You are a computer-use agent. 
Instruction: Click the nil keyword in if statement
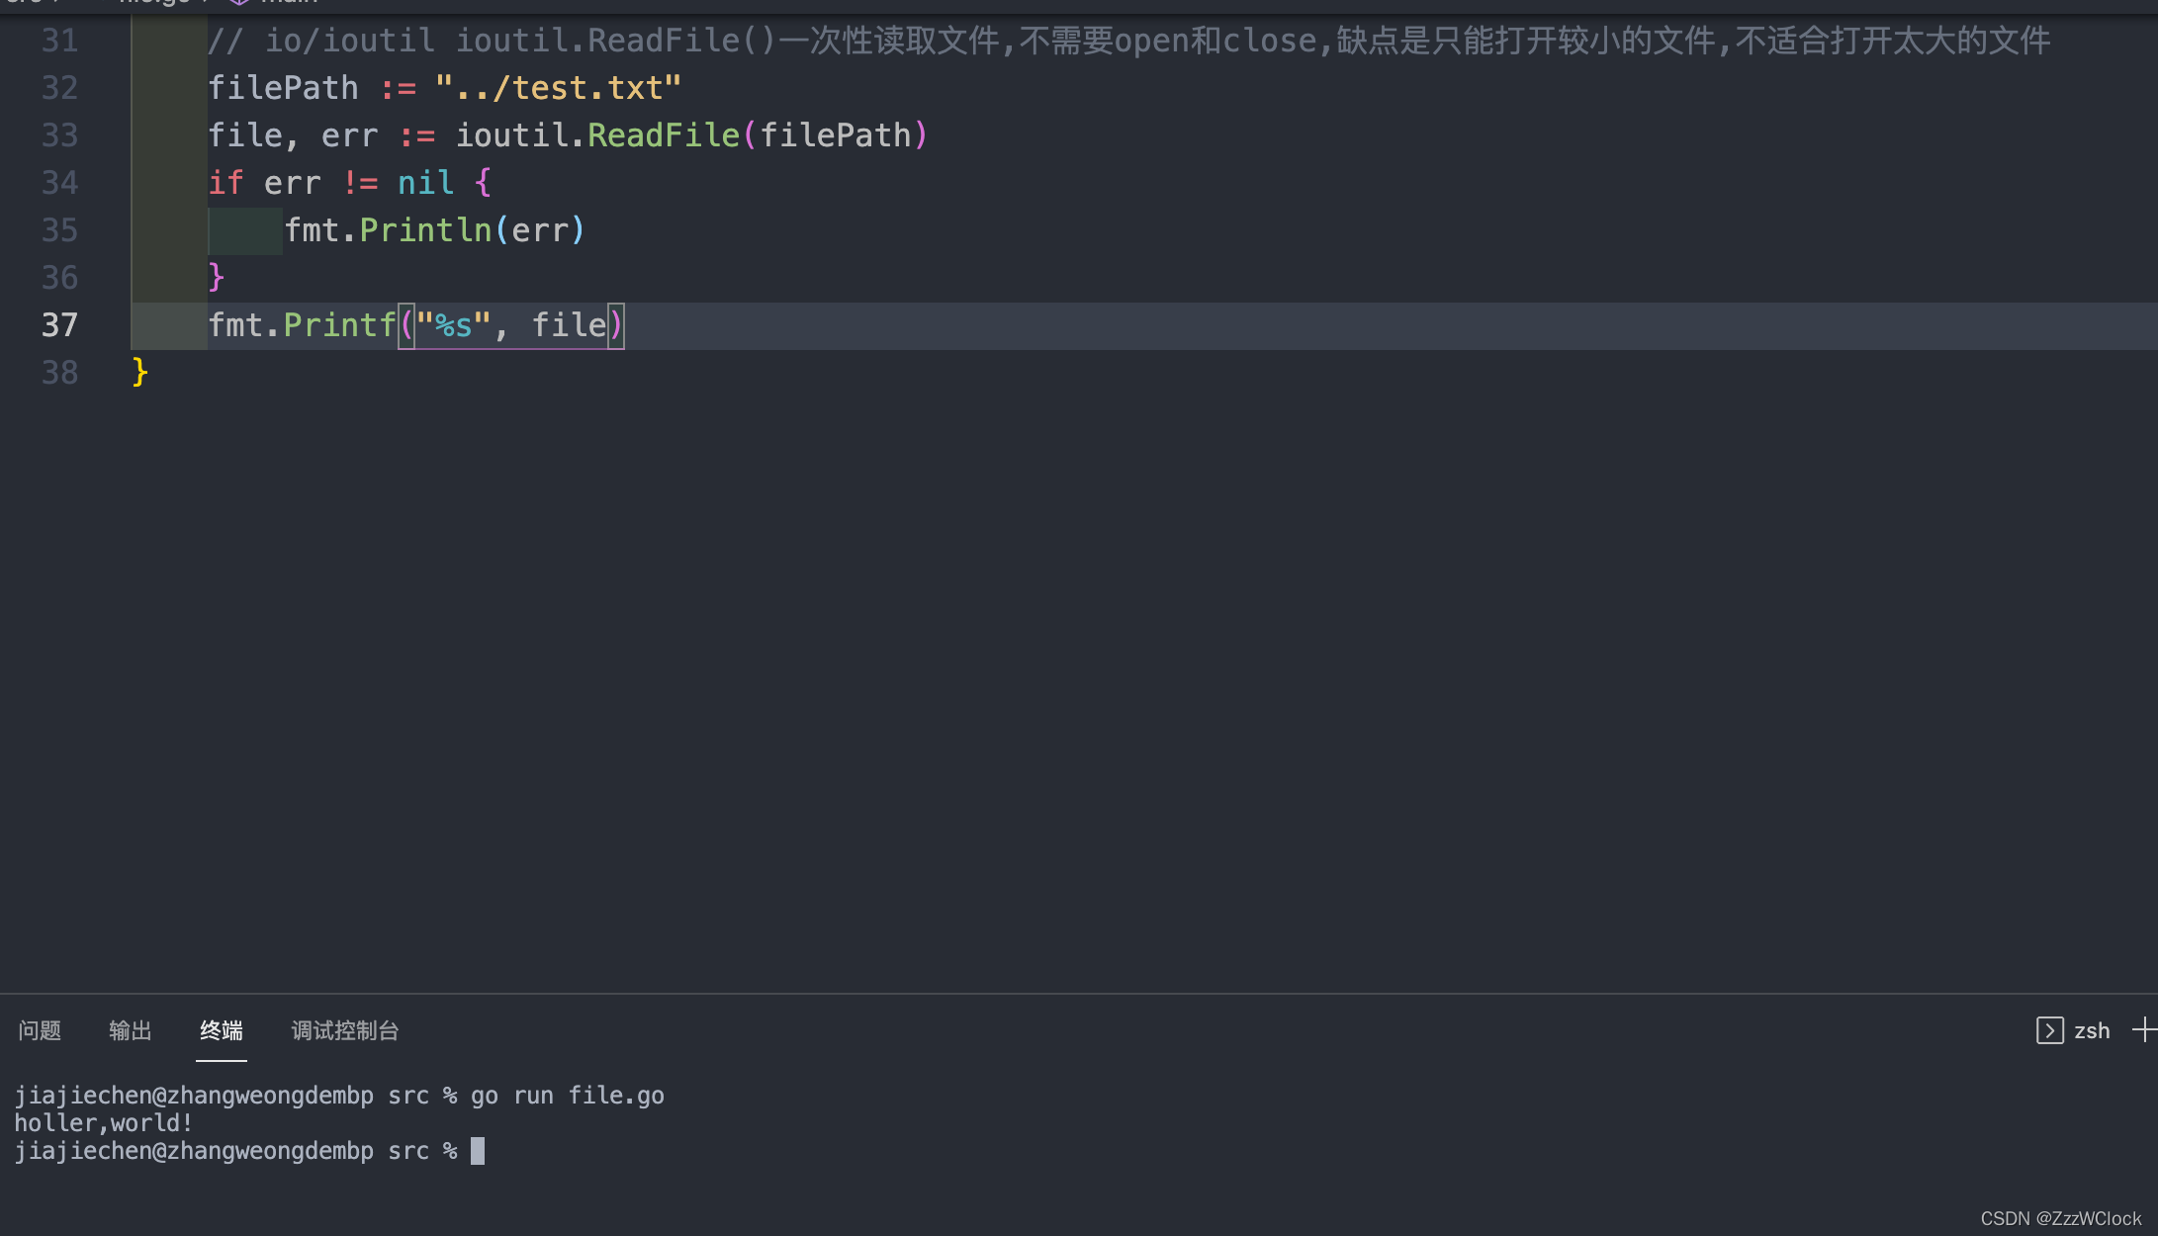425,183
